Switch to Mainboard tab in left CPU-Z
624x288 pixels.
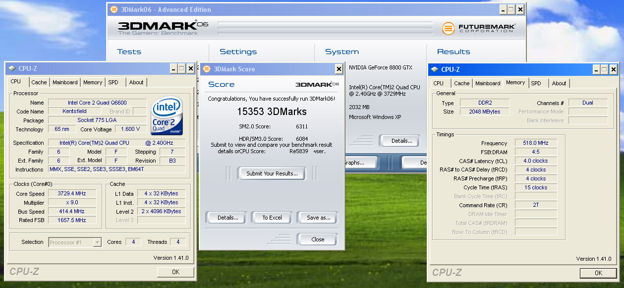pyautogui.click(x=65, y=83)
